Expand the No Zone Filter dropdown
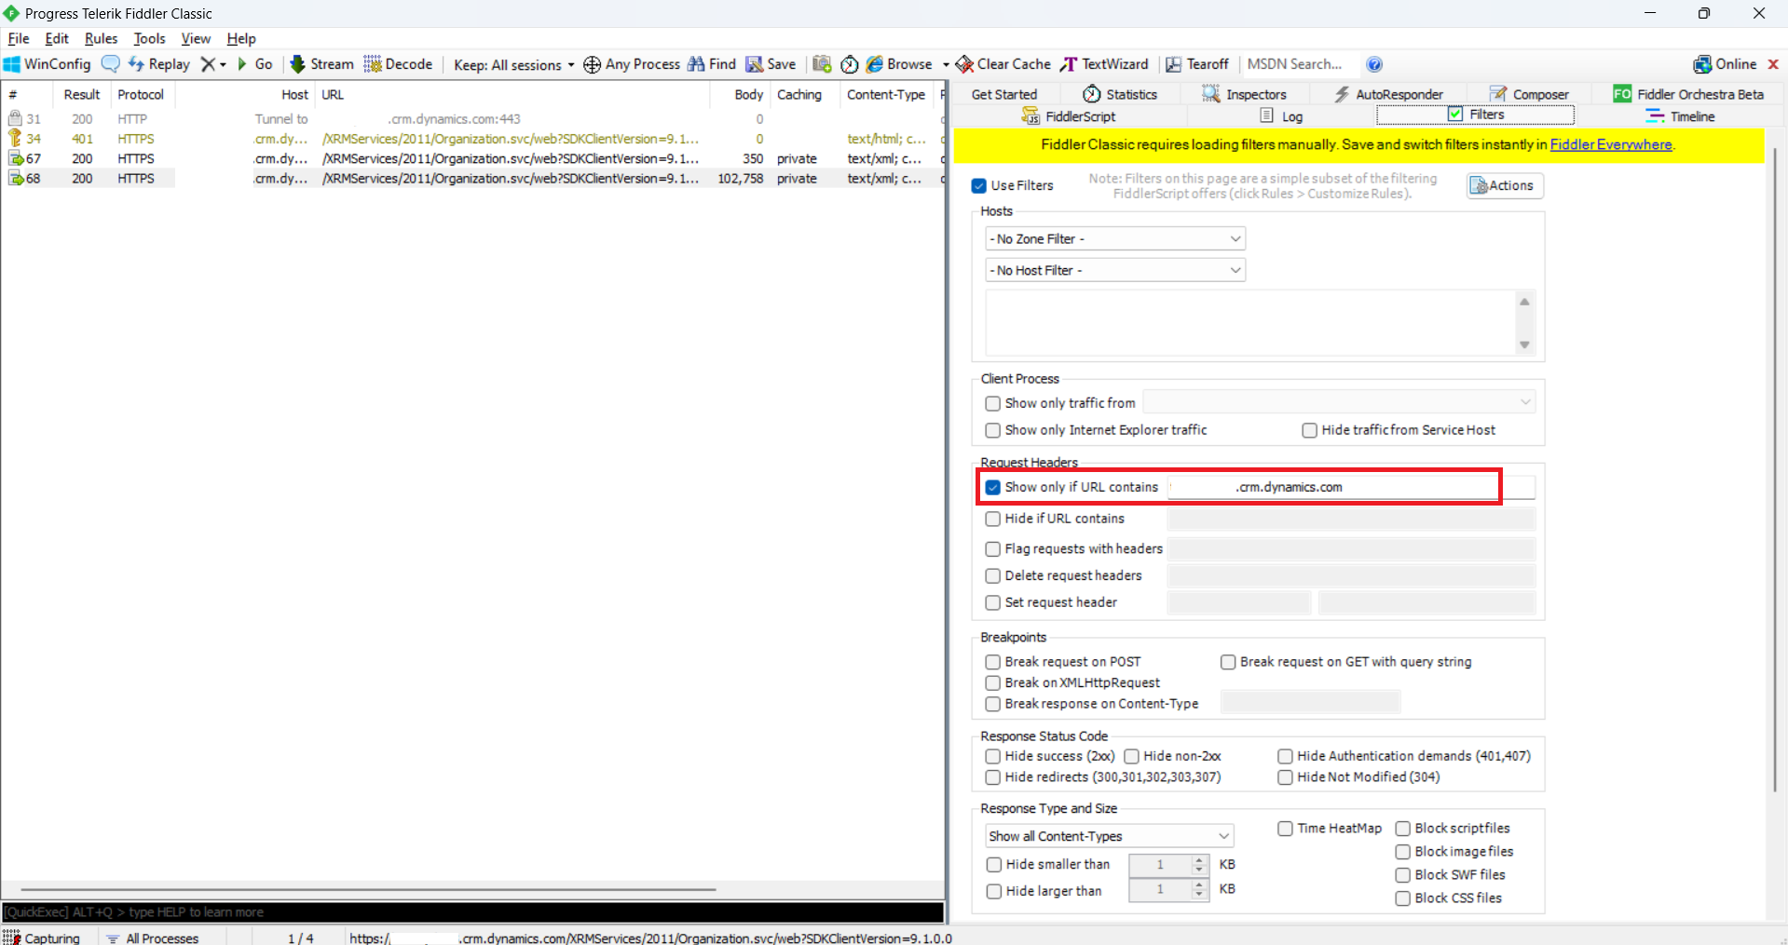Viewport: 1788px width, 945px height. [x=1115, y=239]
